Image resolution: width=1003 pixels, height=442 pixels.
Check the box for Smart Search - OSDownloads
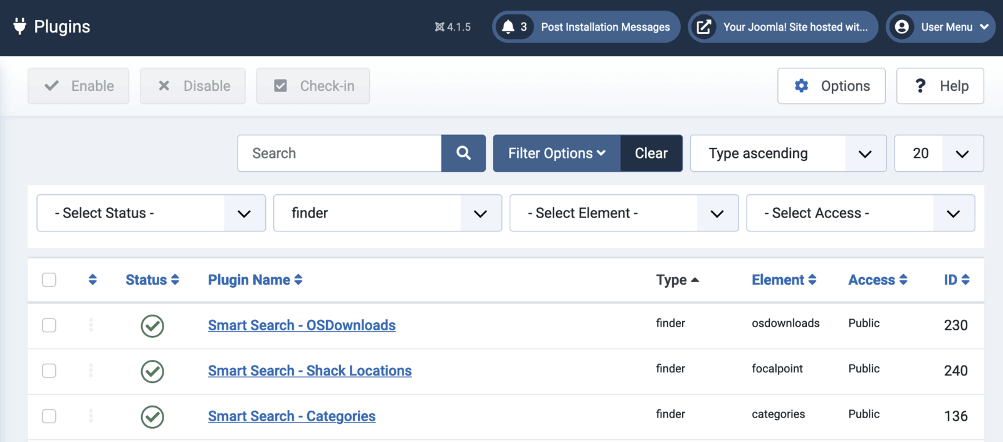pos(49,325)
